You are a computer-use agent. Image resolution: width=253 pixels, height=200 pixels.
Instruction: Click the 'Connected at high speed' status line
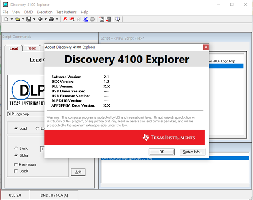click(x=175, y=158)
